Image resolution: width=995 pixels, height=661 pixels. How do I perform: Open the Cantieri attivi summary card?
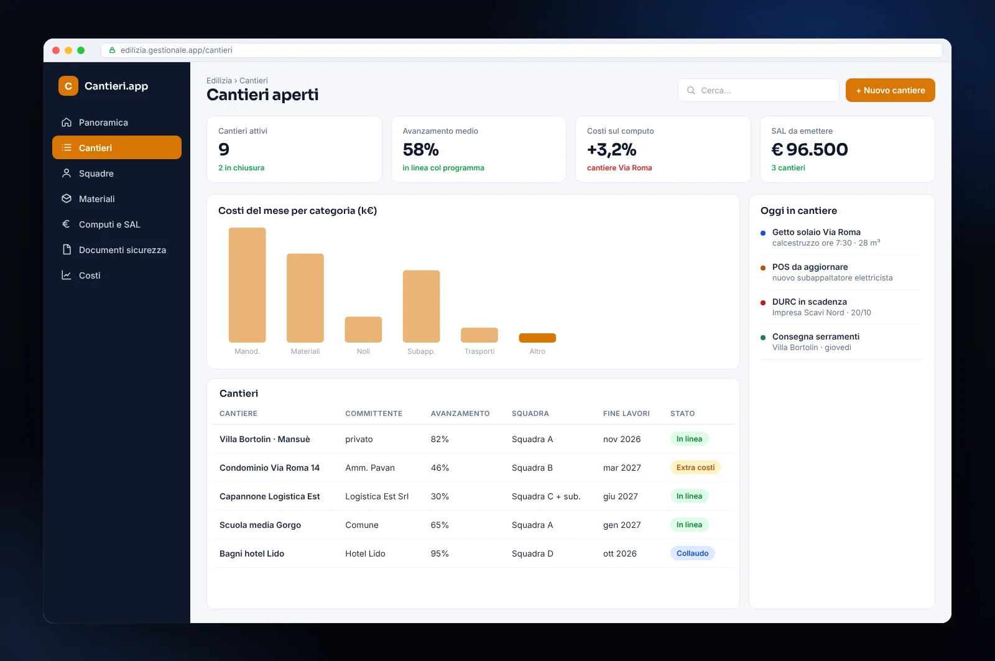pyautogui.click(x=294, y=149)
